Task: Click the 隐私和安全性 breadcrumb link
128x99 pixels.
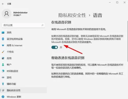Action: pos(72,15)
